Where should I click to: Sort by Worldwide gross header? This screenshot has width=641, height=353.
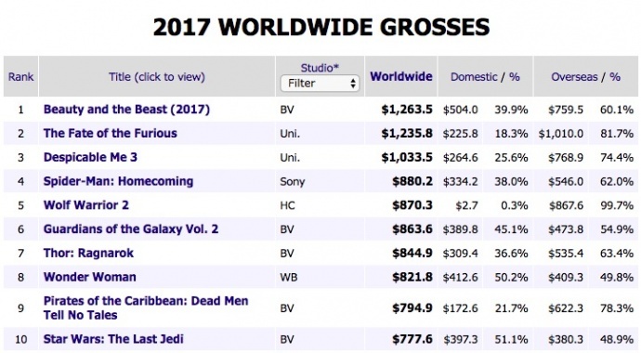tap(401, 77)
